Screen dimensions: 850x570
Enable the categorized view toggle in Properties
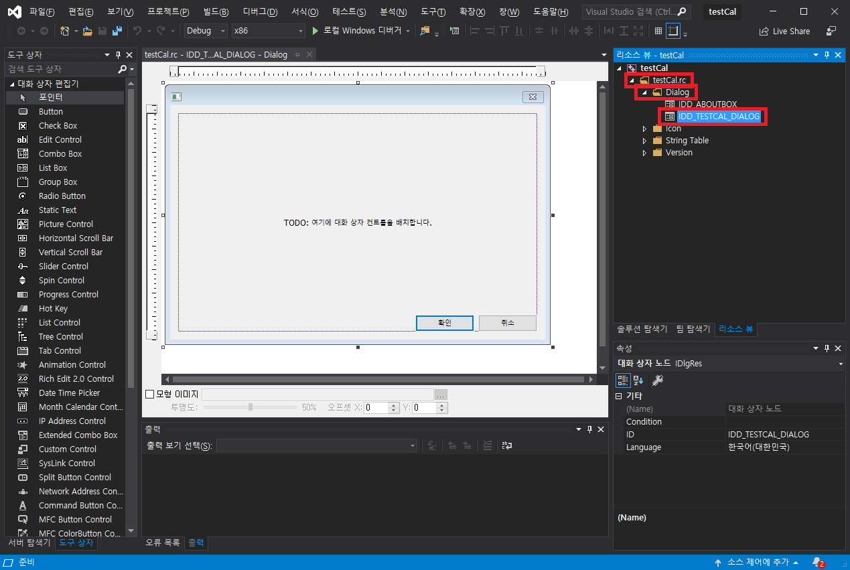[x=623, y=380]
